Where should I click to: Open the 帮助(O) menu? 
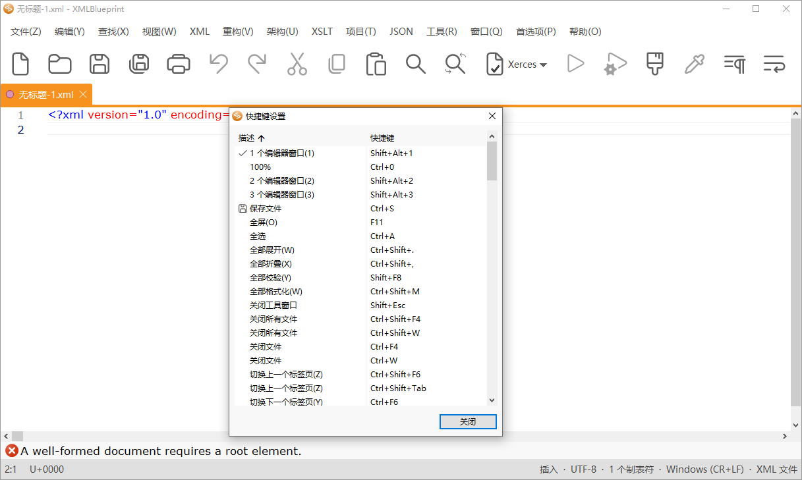pos(585,32)
